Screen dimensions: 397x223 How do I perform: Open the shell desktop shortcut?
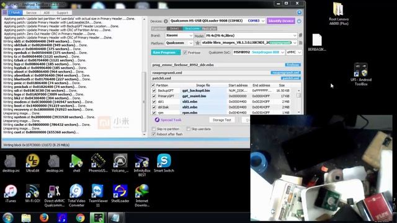(x=76, y=164)
